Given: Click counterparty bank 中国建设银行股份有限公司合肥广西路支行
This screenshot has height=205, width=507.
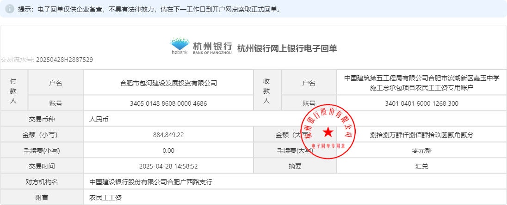Looking at the screenshot, I should pos(151,182).
